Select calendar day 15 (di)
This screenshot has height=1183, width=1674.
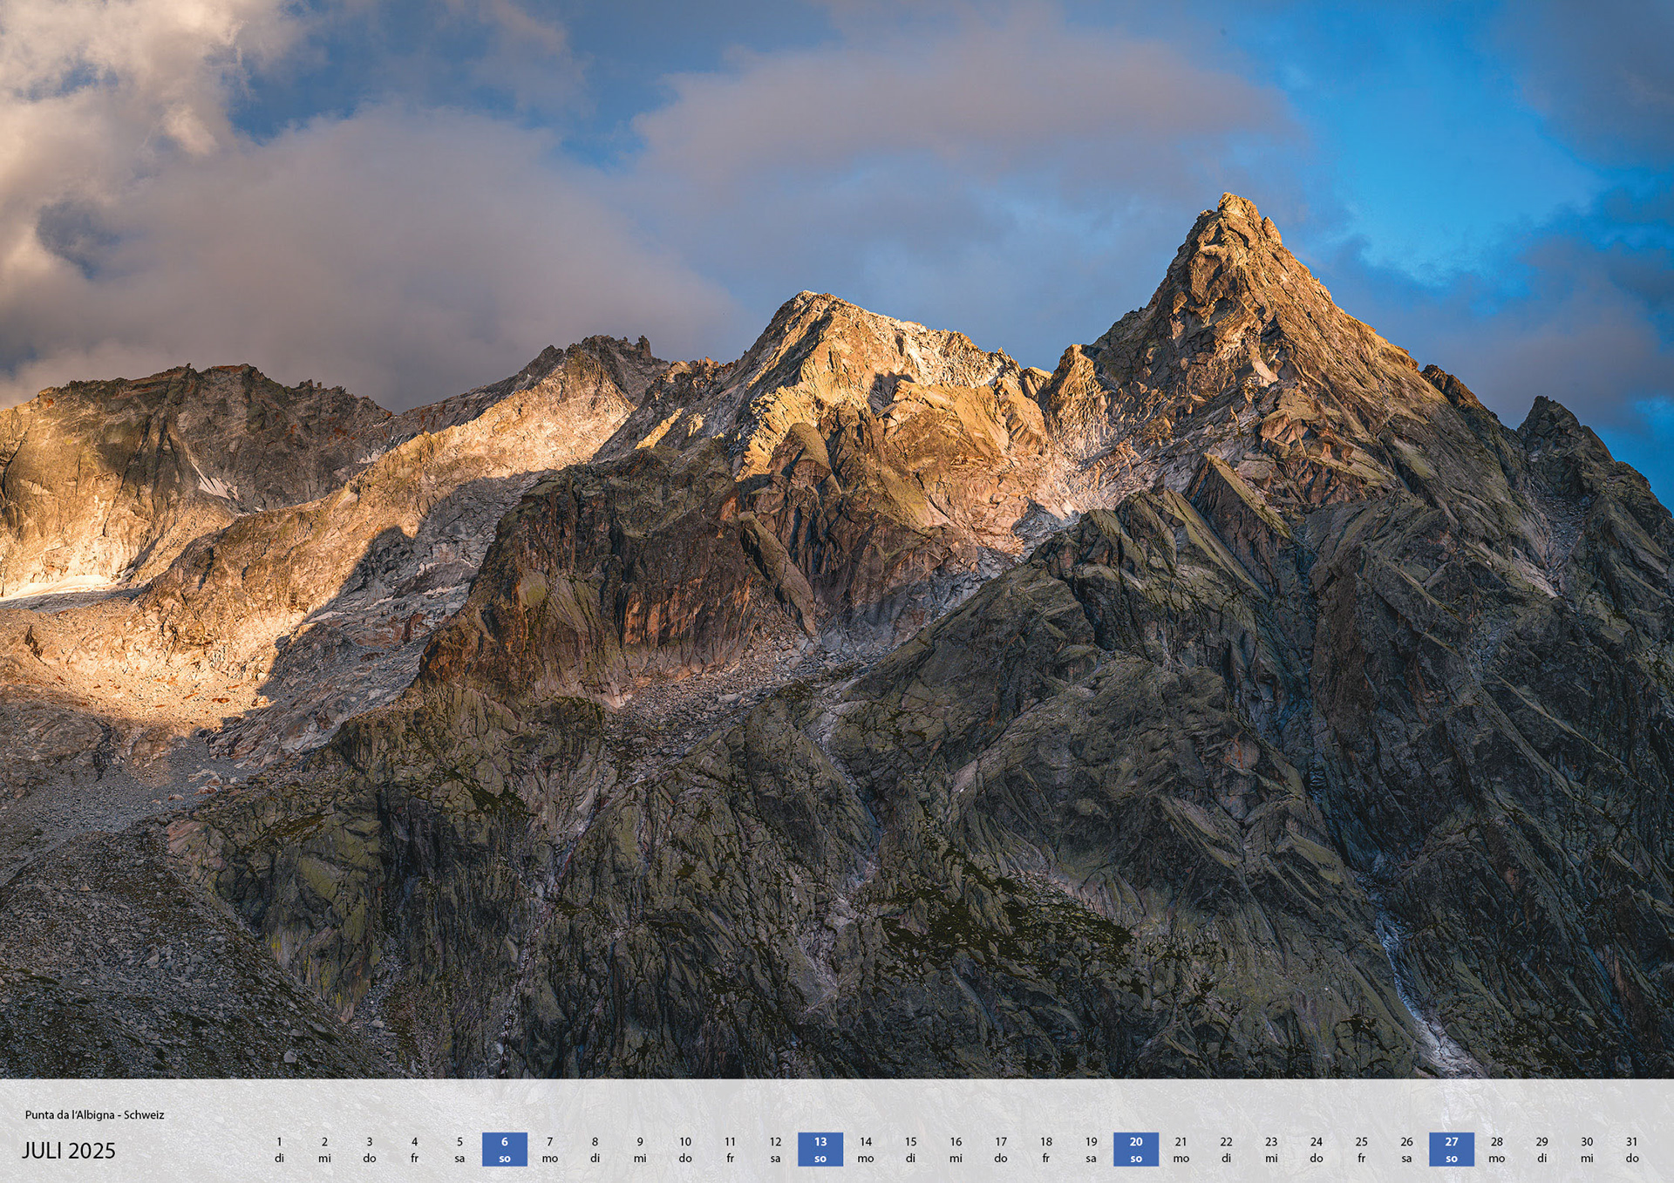[x=910, y=1150]
